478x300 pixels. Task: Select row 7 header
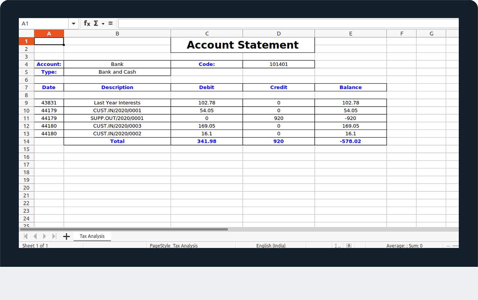coord(27,87)
